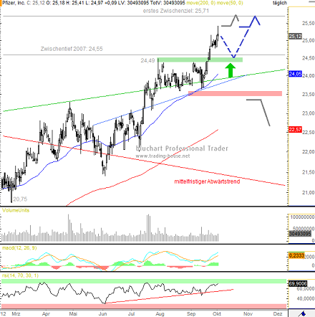Click the 'mittelfristiger Abwärtstrend' red label
Screen dimensions: 315x317
coord(207,181)
